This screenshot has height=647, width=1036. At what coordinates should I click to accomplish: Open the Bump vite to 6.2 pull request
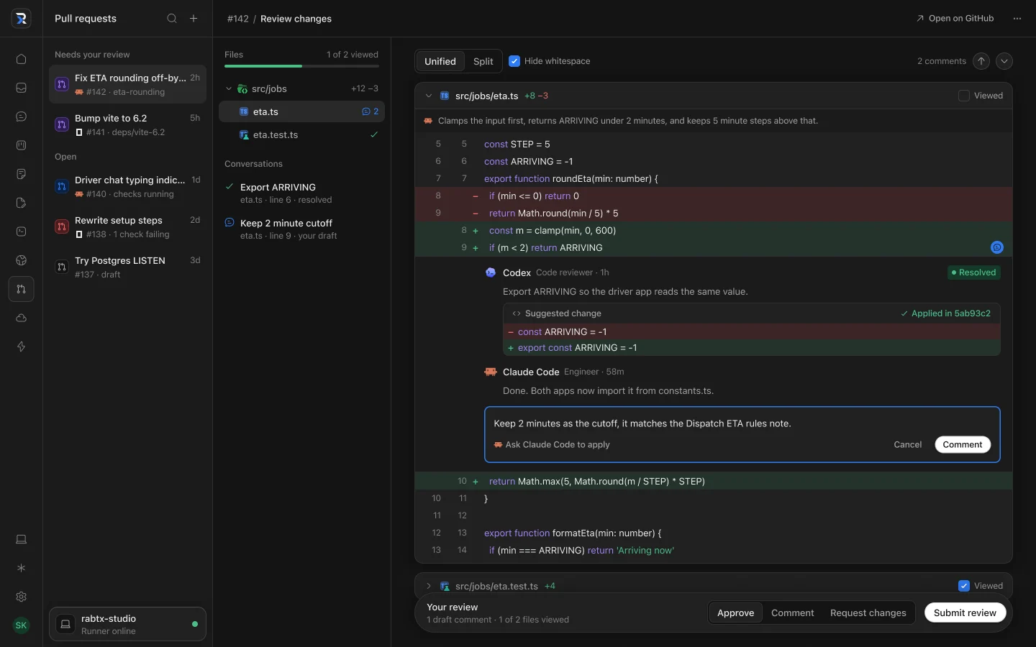point(128,124)
